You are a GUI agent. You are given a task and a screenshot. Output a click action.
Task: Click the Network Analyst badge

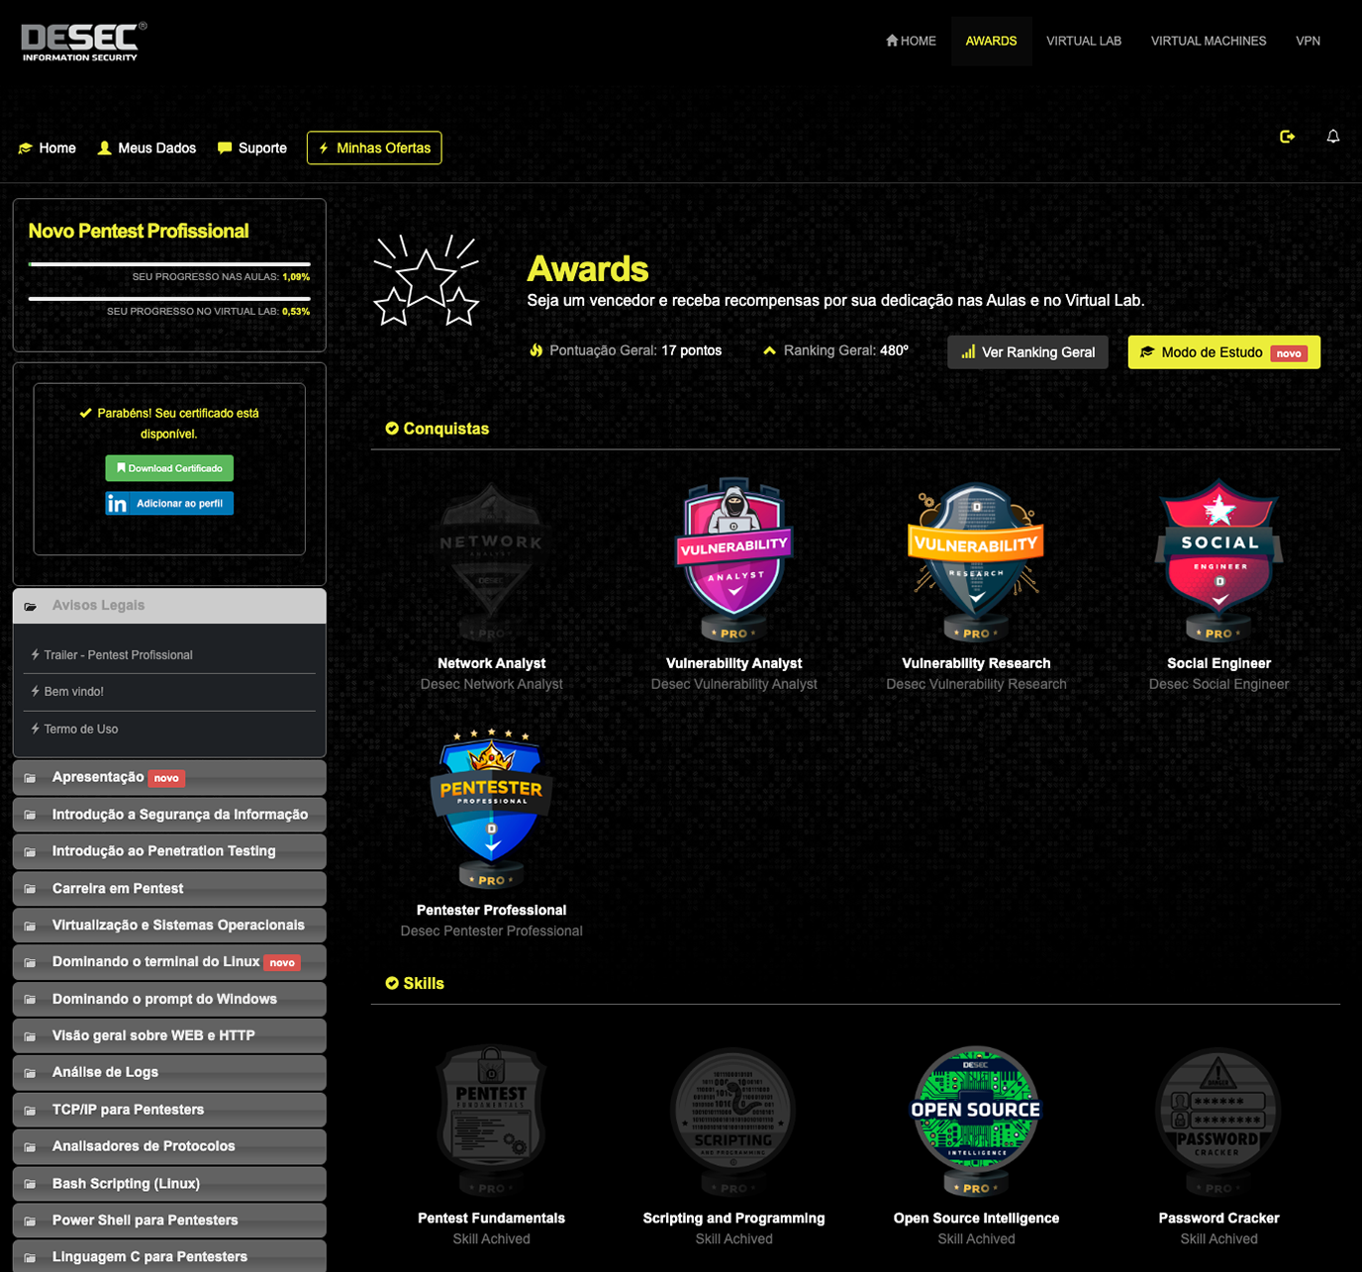tap(492, 561)
